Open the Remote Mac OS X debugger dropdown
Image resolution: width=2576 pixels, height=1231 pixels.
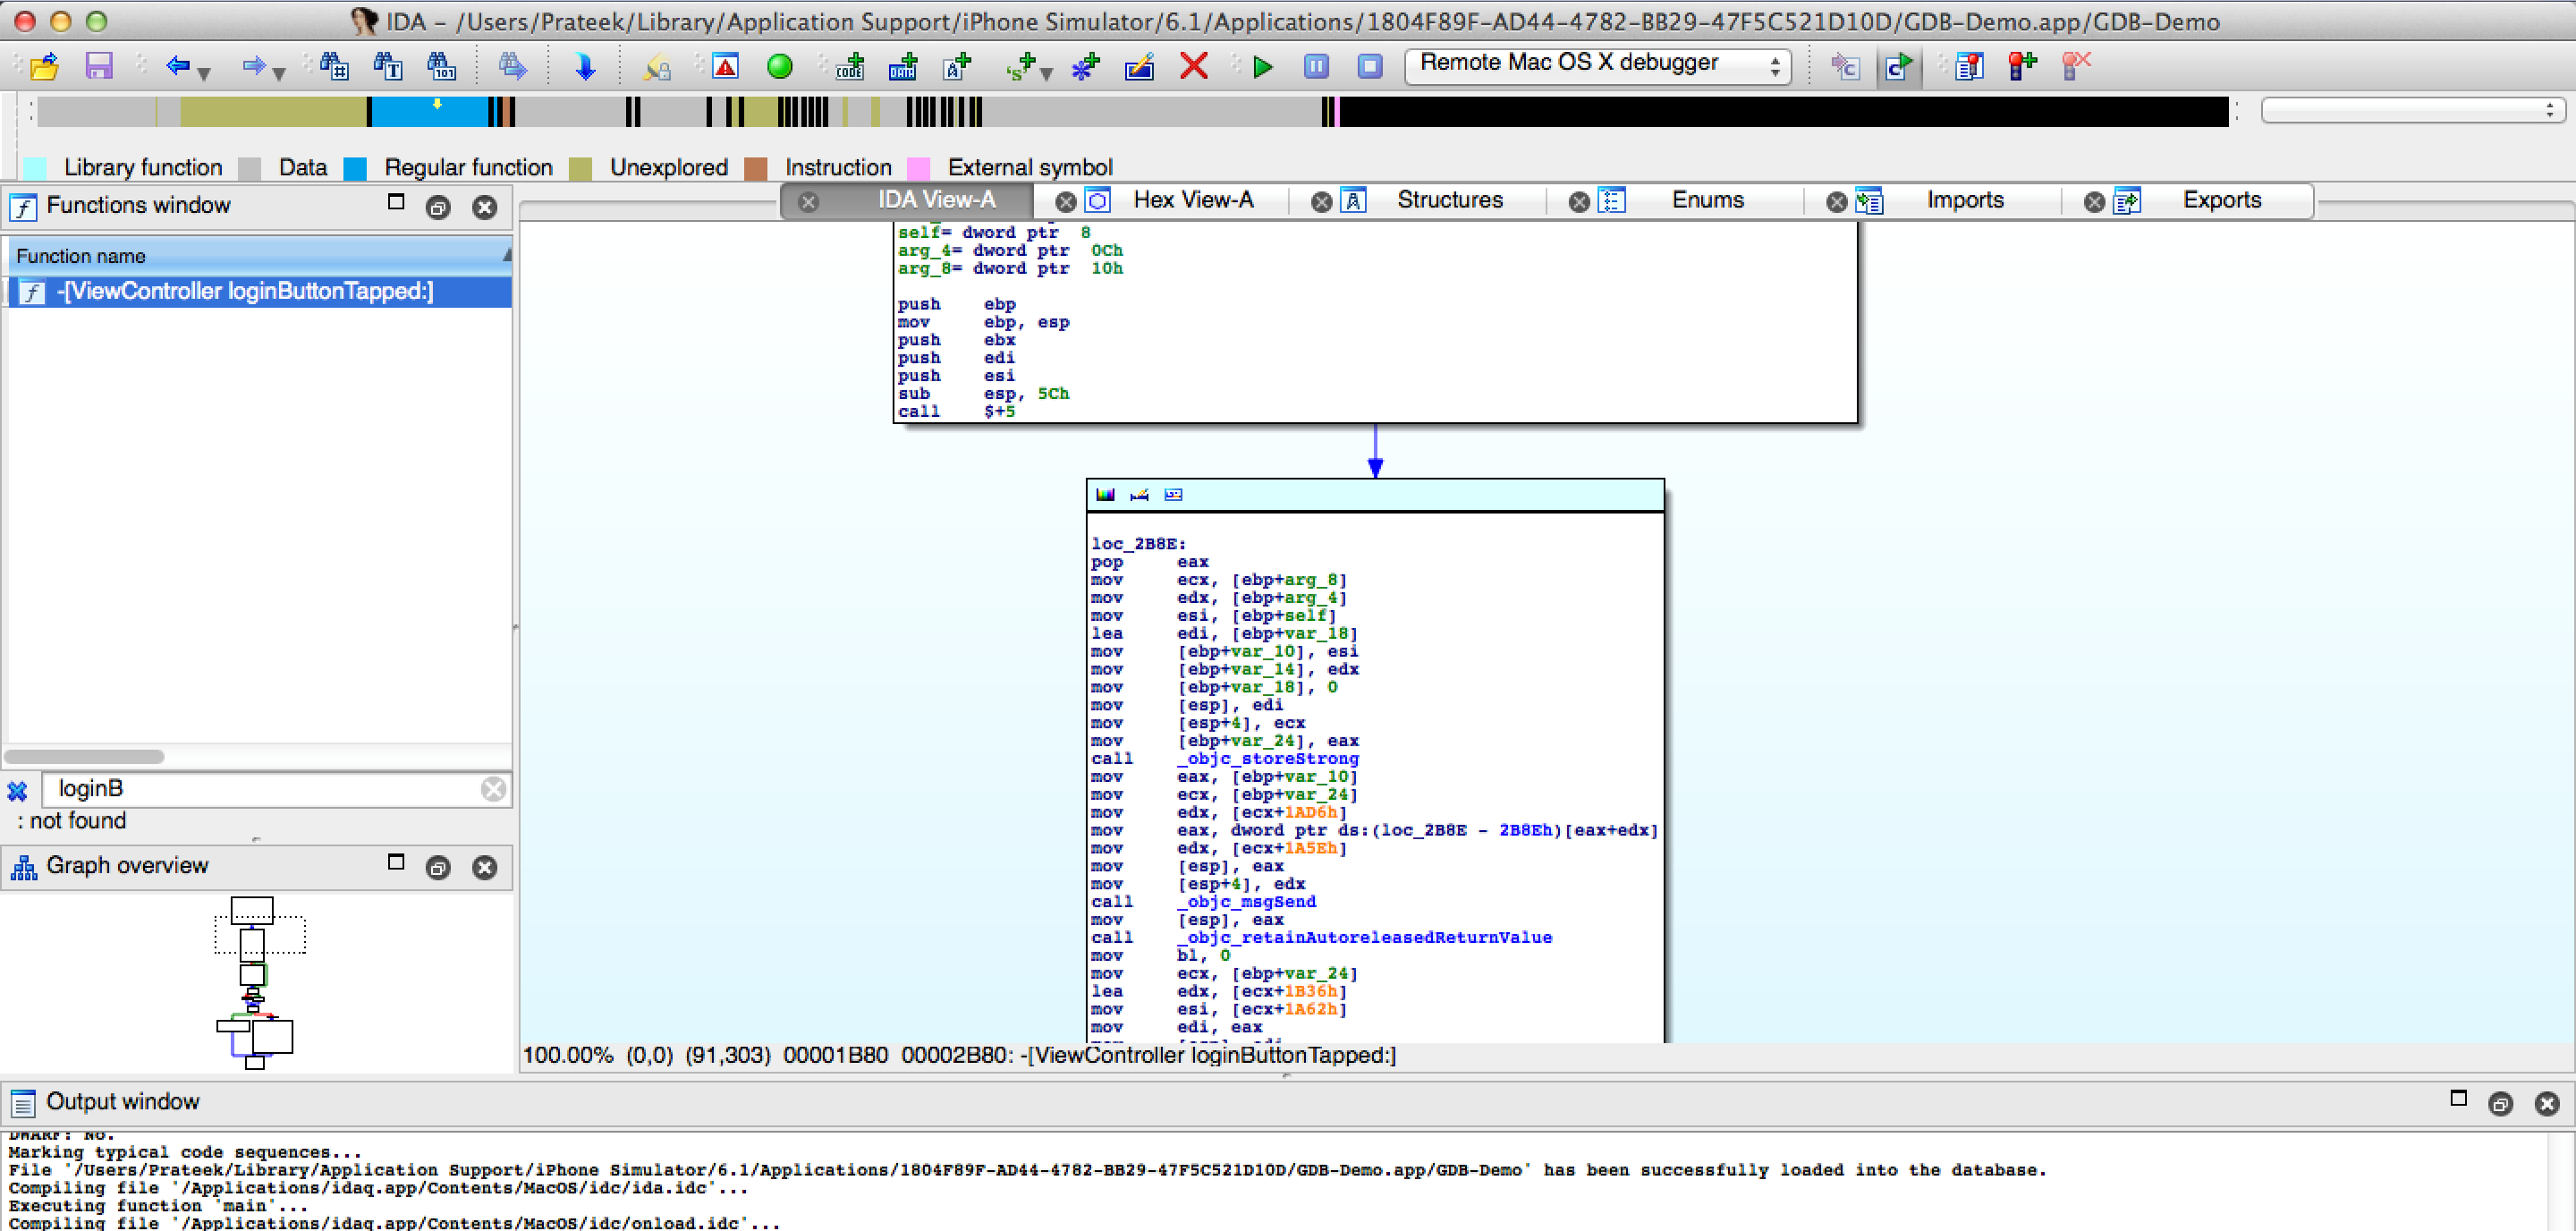click(1597, 65)
